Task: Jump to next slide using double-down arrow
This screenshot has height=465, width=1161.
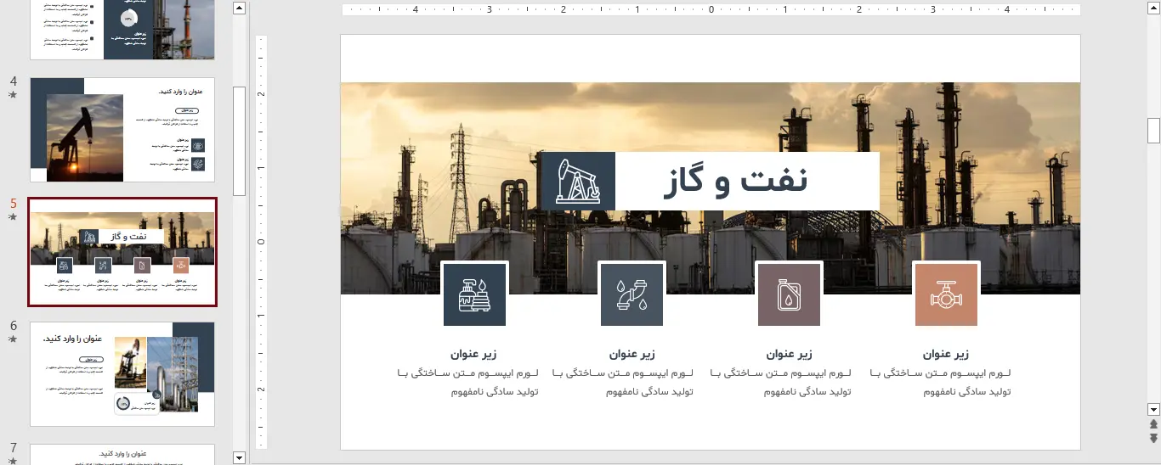Action: [x=1153, y=438]
